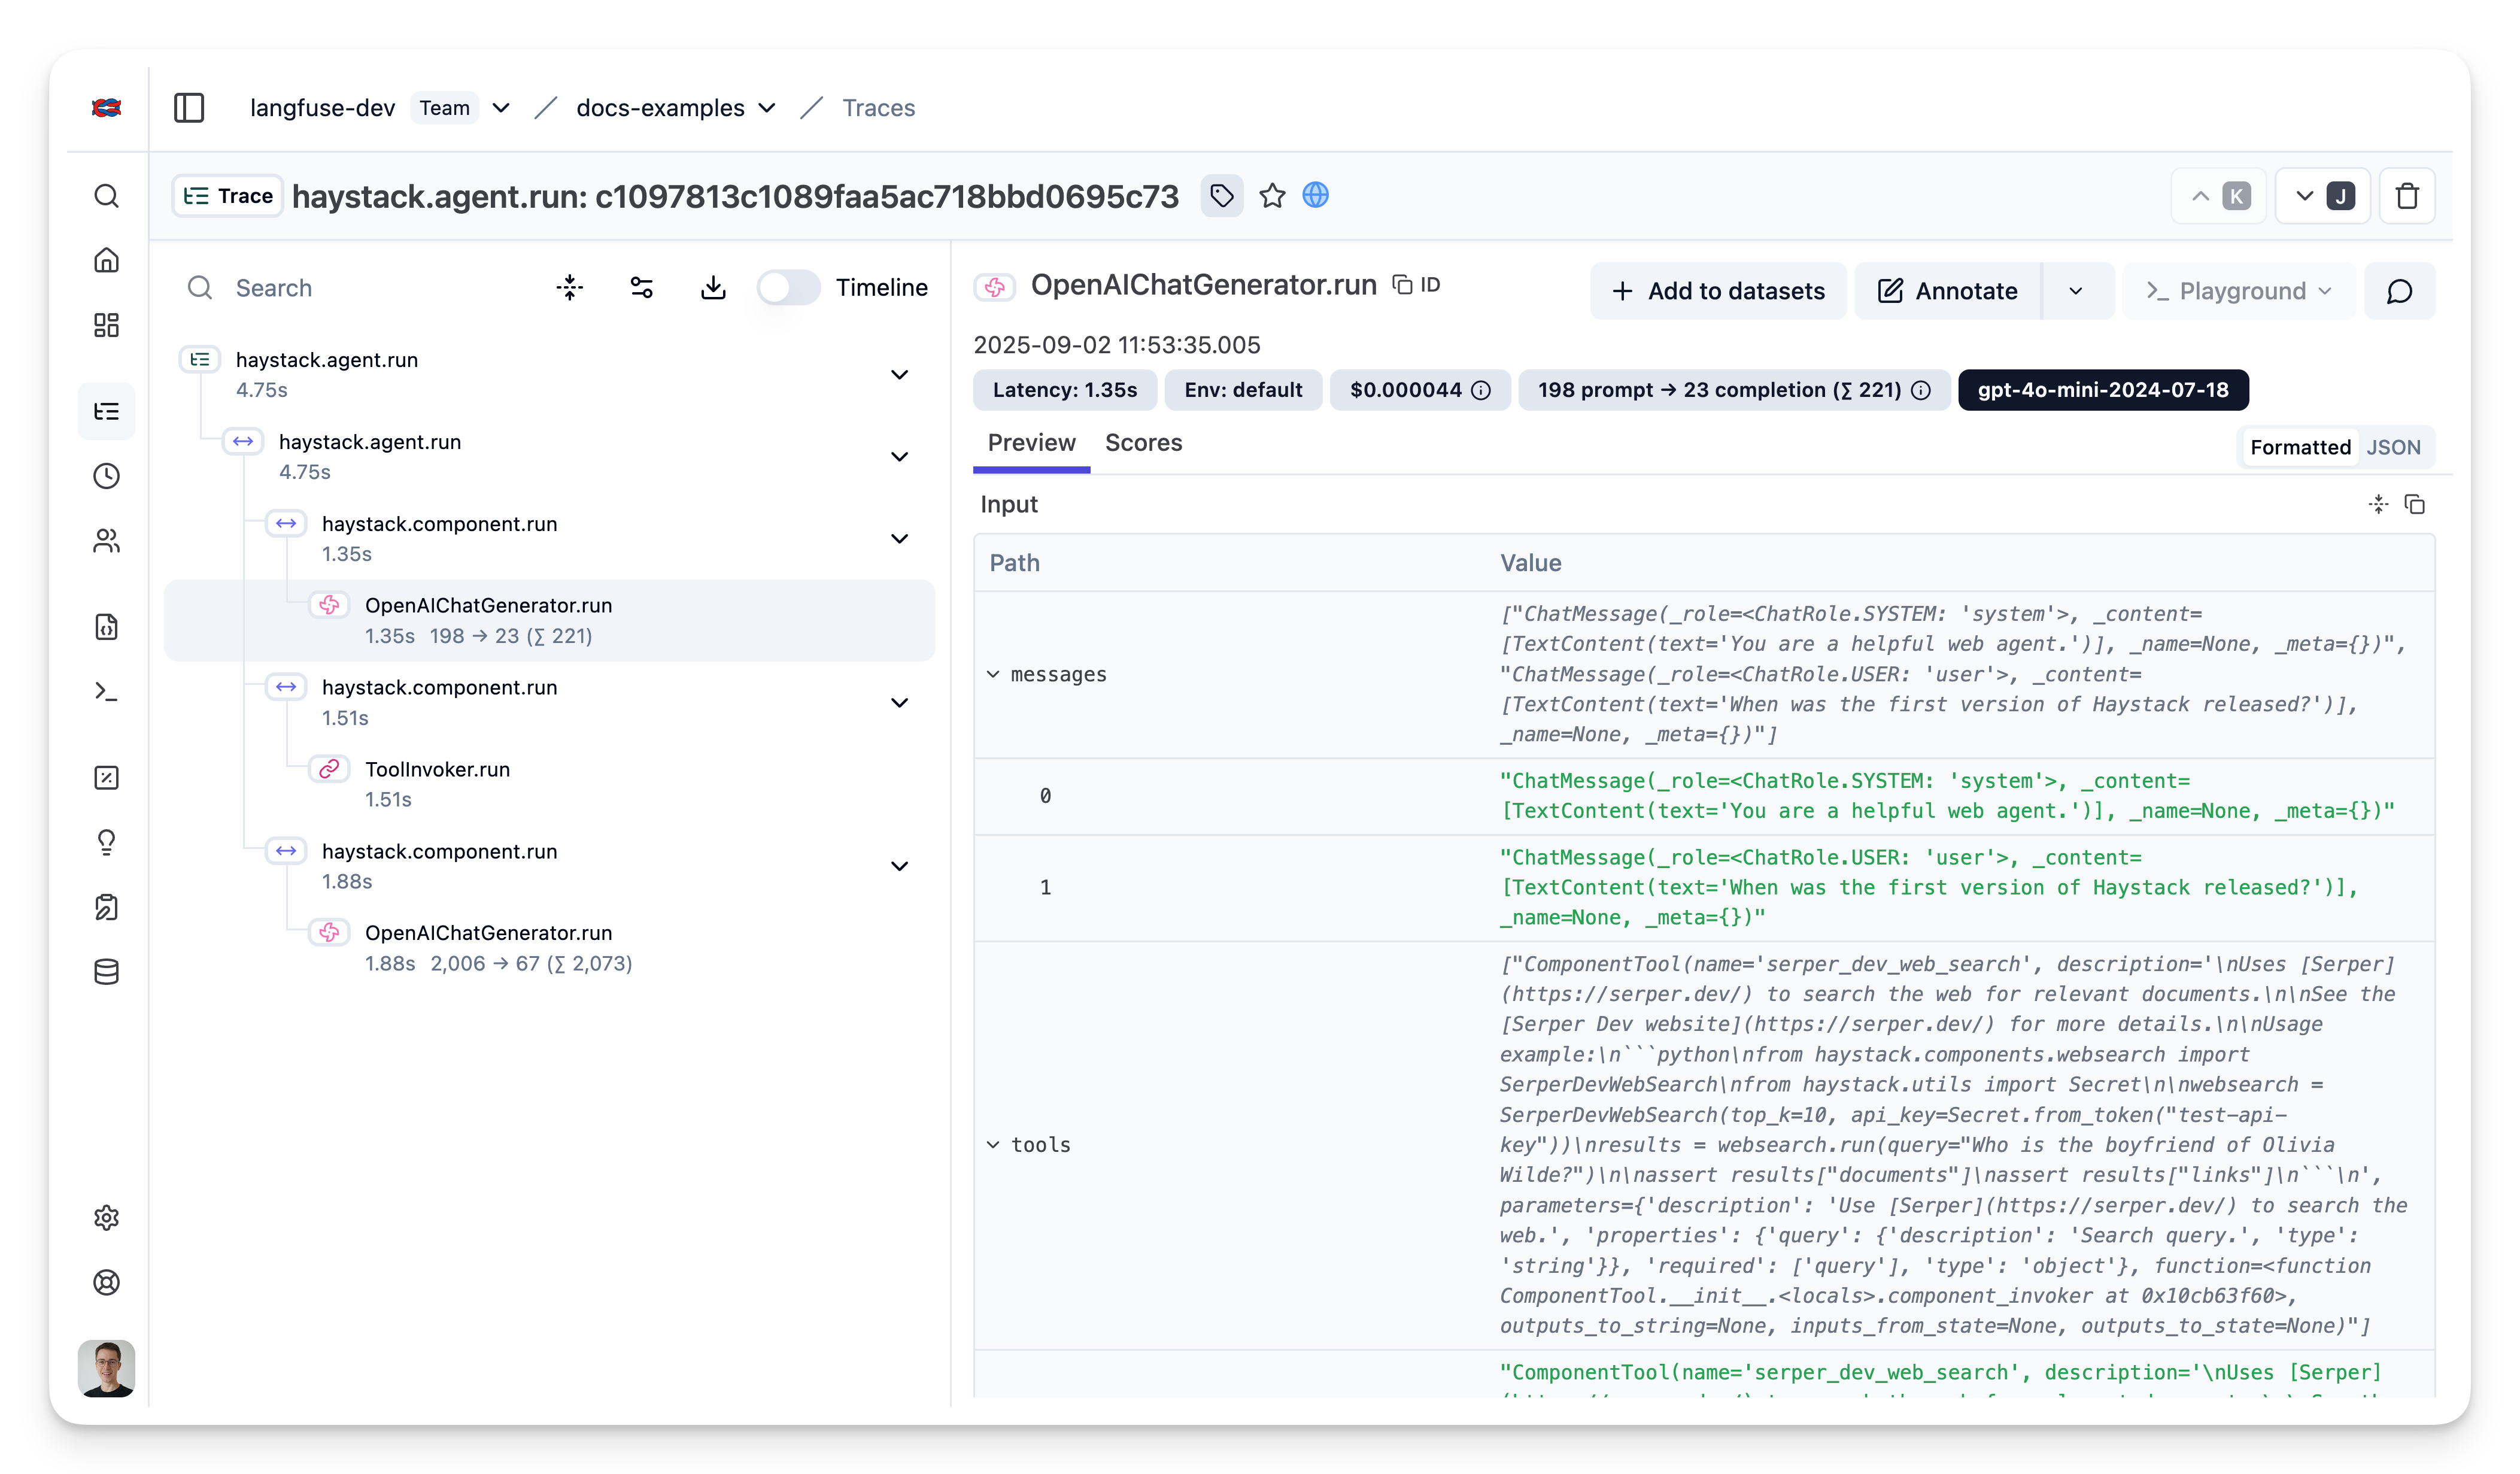
Task: Open comments speech bubble icon
Action: pyautogui.click(x=2399, y=291)
